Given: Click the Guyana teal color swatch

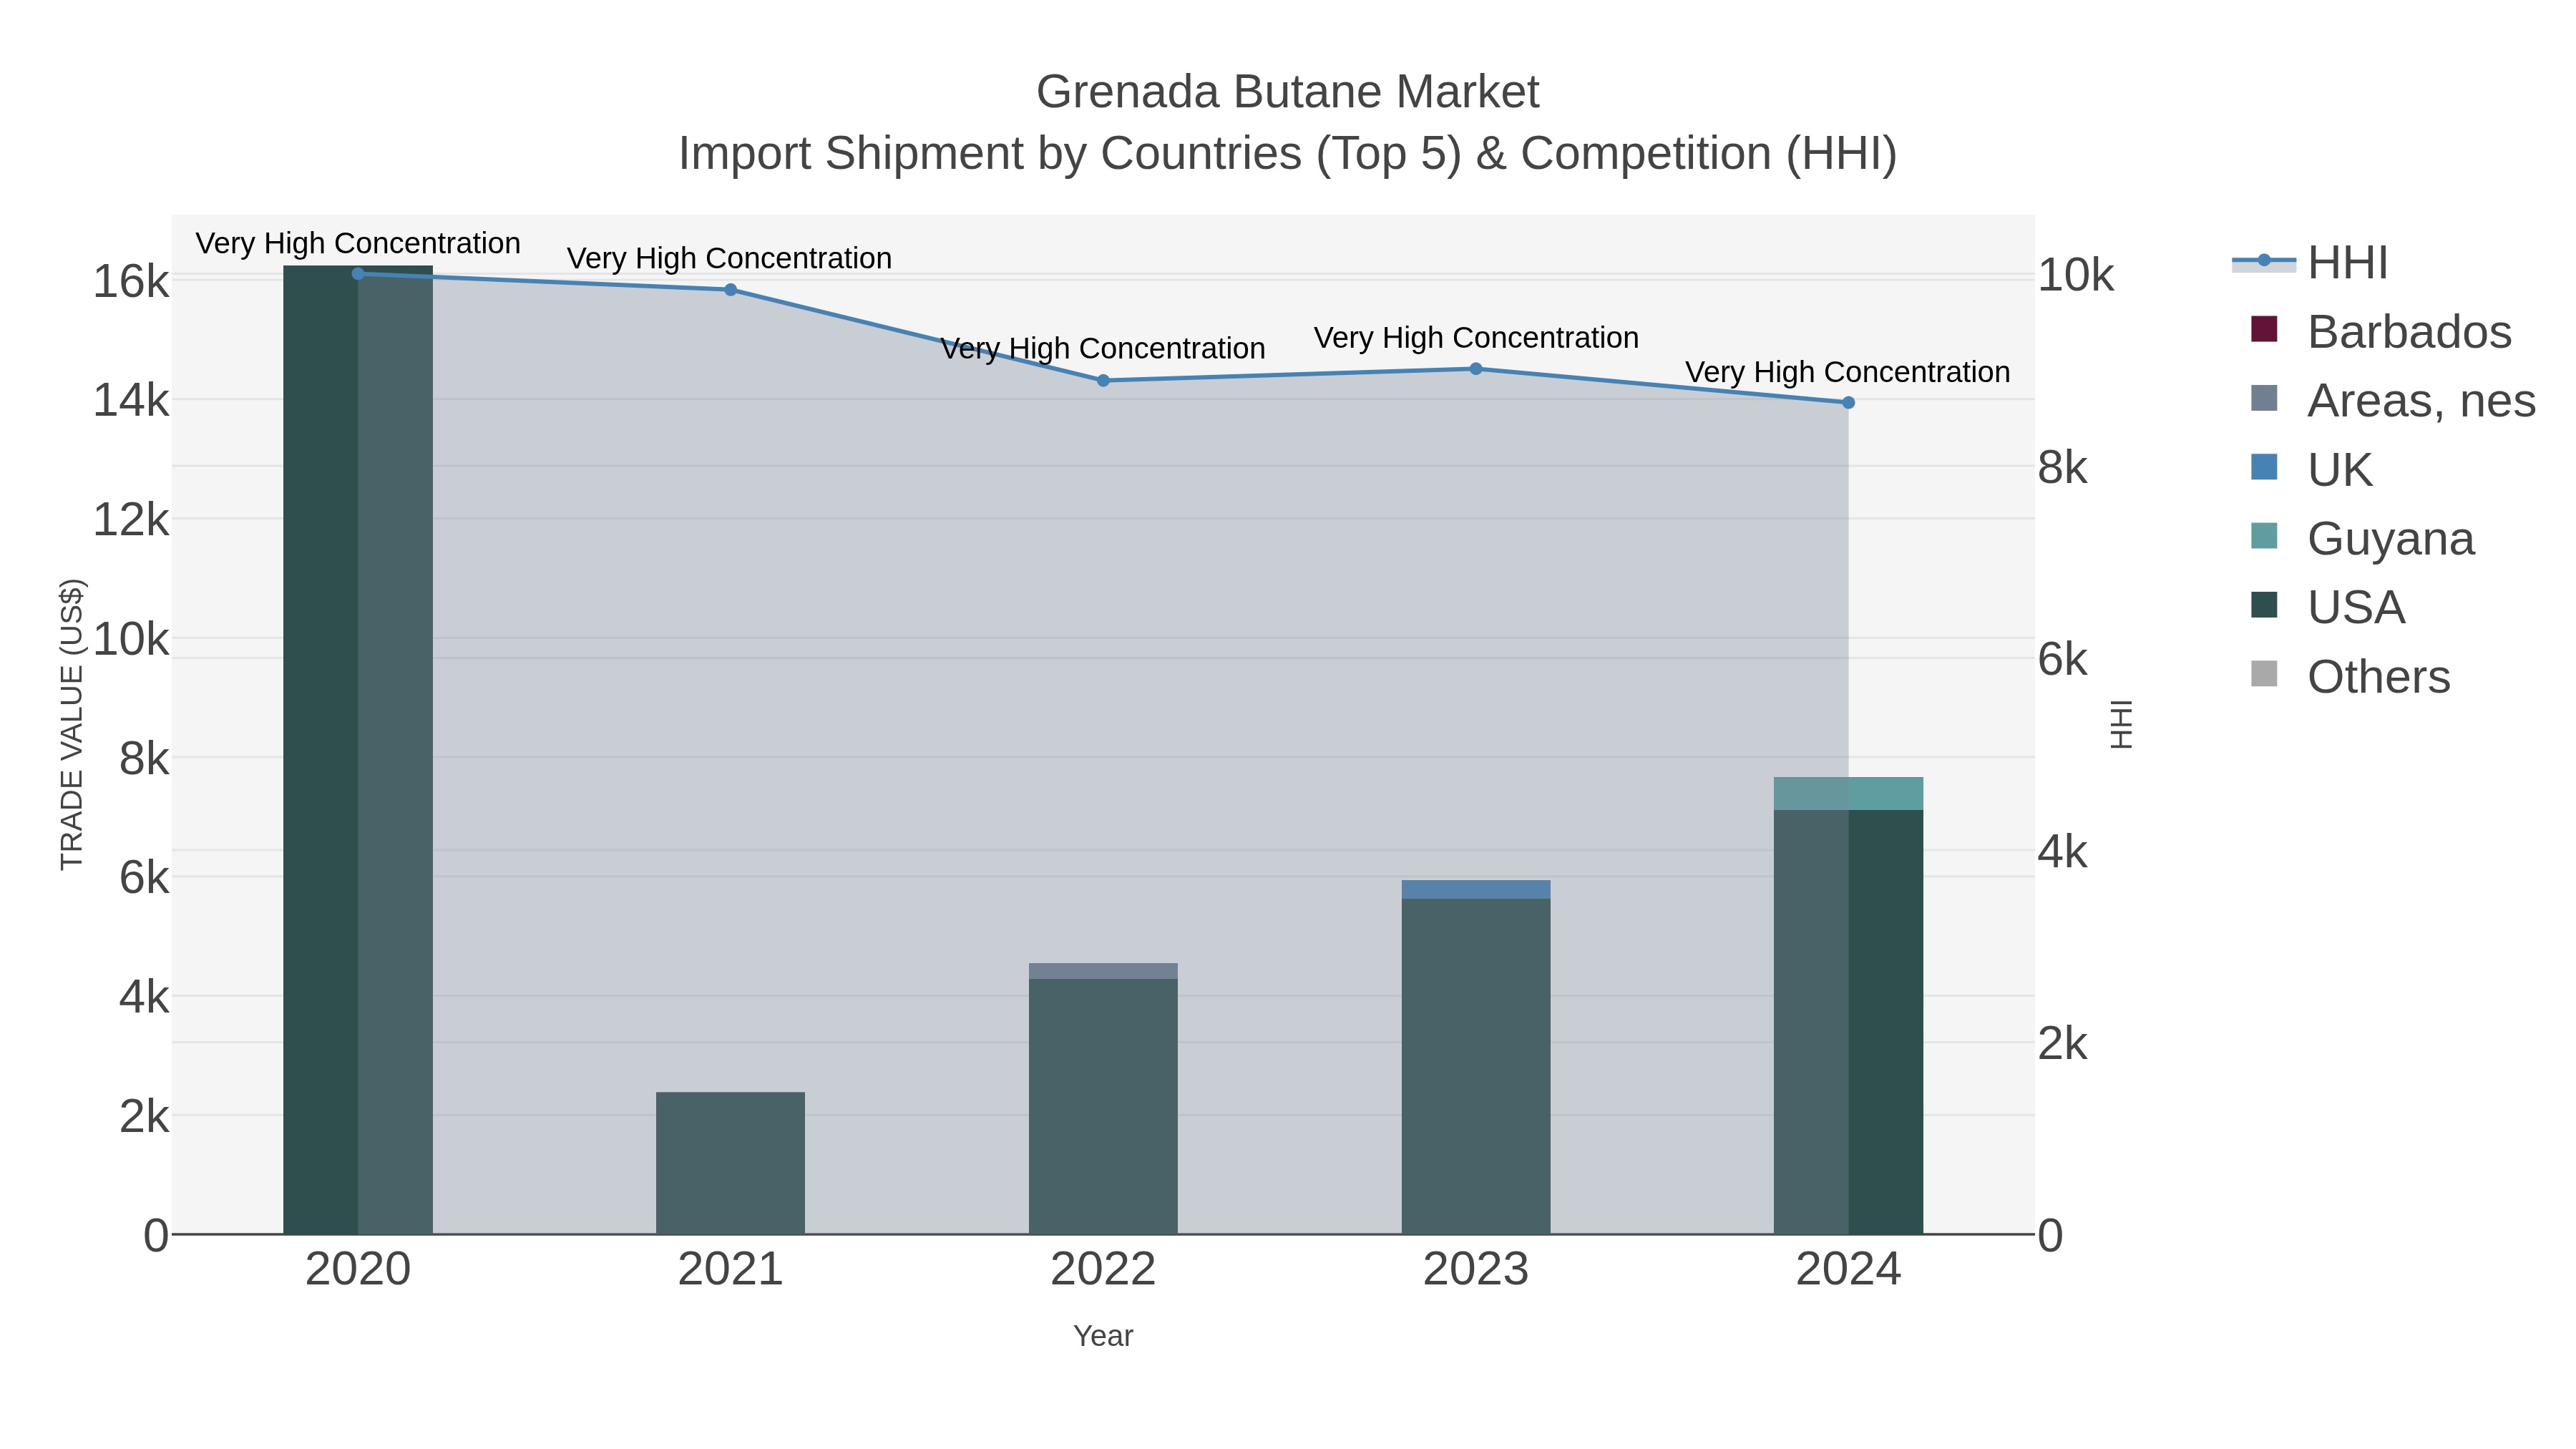Looking at the screenshot, I should (x=2264, y=536).
